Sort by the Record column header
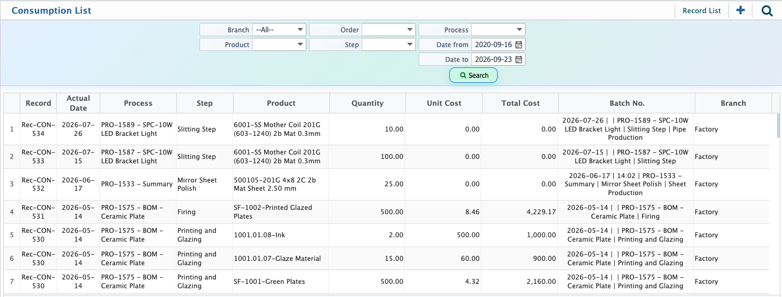This screenshot has height=297, width=782. point(38,103)
